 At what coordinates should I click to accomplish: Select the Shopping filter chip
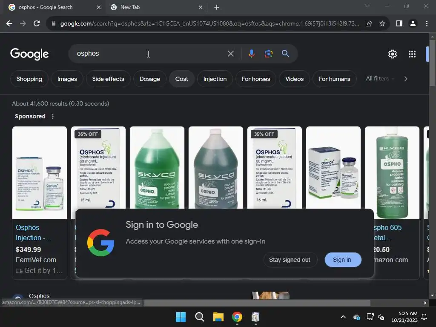(29, 79)
